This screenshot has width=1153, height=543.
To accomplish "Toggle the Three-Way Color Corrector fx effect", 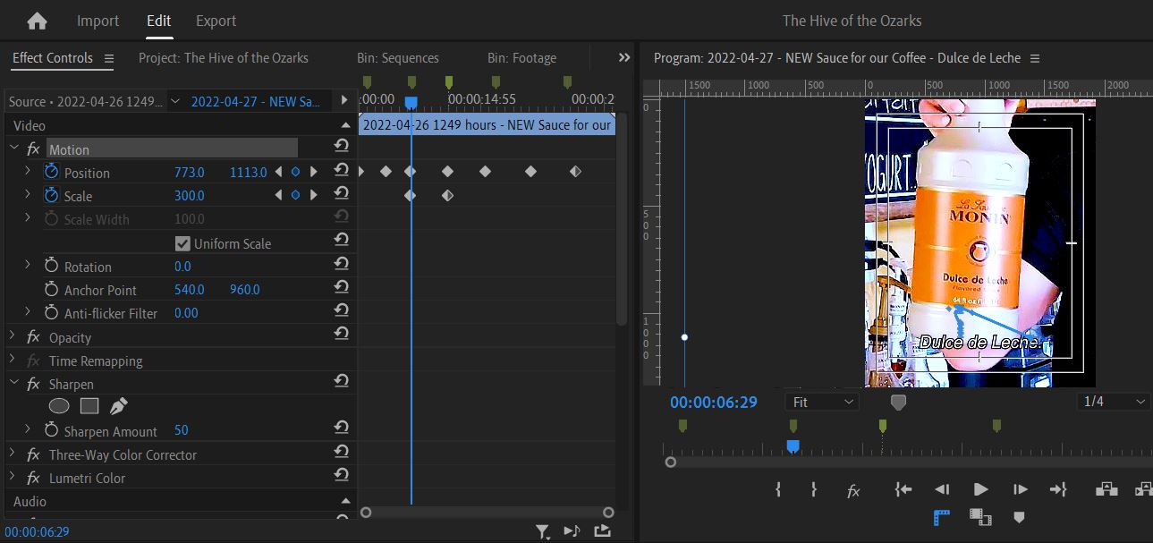I will 33,454.
